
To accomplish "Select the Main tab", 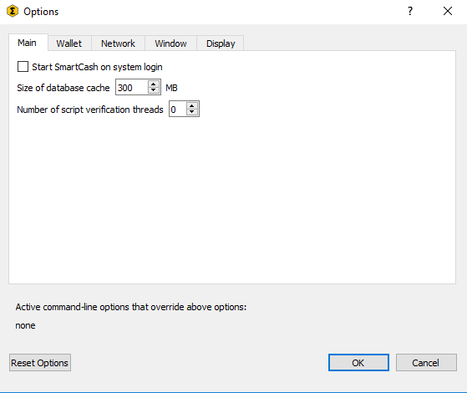I will (x=28, y=43).
